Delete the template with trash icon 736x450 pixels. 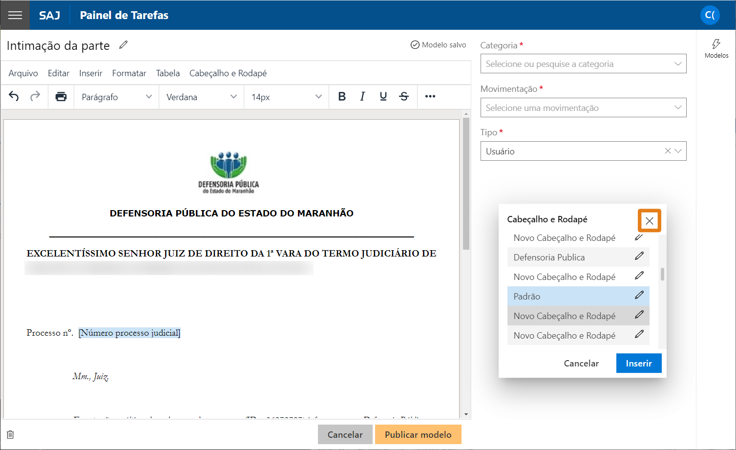[10, 434]
